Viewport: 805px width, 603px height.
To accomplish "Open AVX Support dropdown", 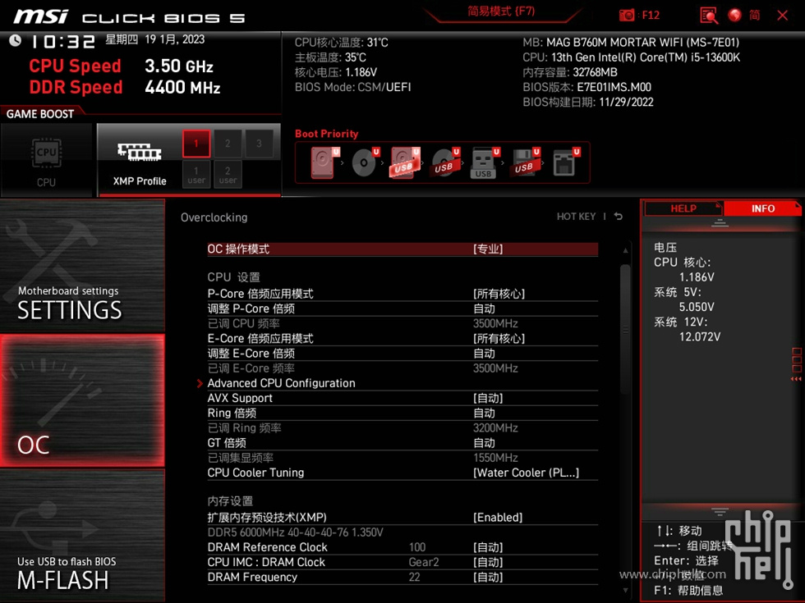I will coord(402,398).
